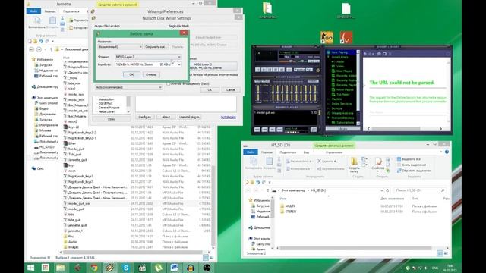Click Get plug-ins link
This screenshot has height=273, width=486.
point(228,118)
